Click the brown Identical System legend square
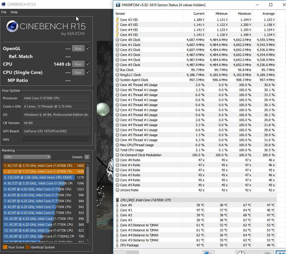 point(28,247)
